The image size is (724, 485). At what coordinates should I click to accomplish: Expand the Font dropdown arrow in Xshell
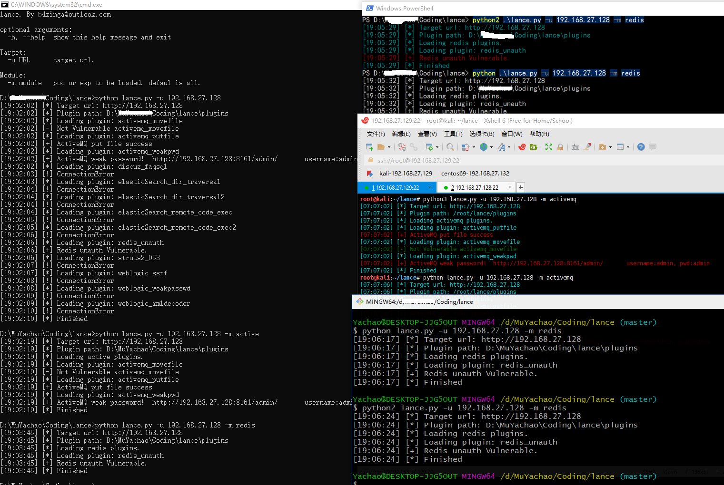pos(509,147)
